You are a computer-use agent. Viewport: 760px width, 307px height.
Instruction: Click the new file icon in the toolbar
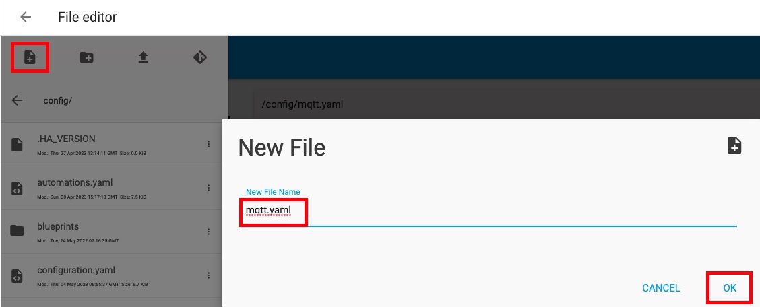click(x=30, y=58)
